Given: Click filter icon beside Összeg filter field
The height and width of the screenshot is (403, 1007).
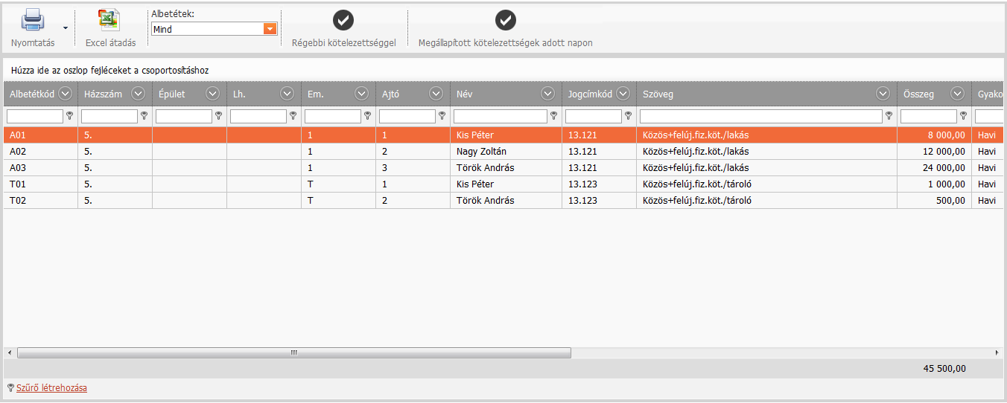Looking at the screenshot, I should (963, 116).
